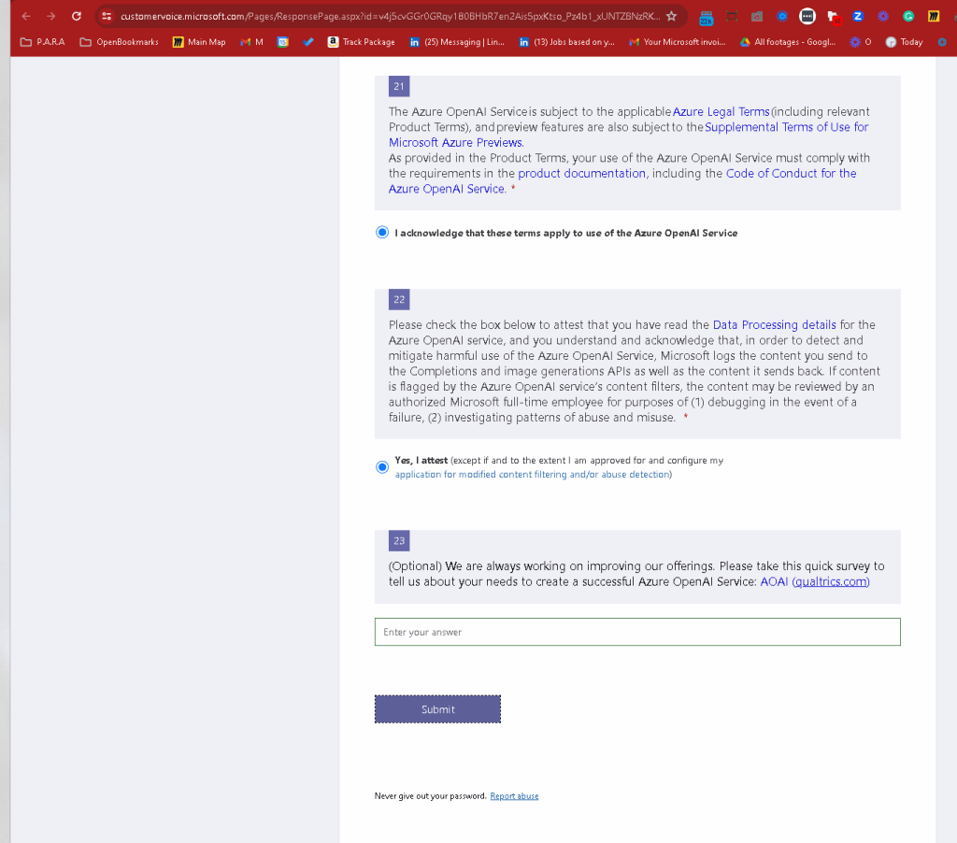Click the blue plus bookmark icon
The height and width of the screenshot is (843, 957).
click(x=942, y=42)
